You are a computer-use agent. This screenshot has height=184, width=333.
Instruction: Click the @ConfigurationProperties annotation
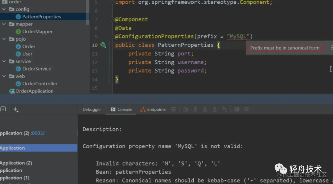154,36
